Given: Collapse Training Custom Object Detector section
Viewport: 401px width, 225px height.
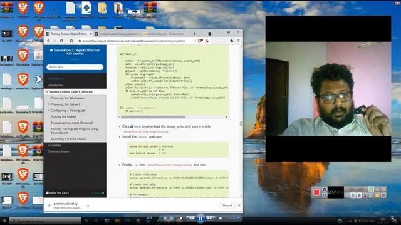Looking at the screenshot, I should [x=46, y=92].
